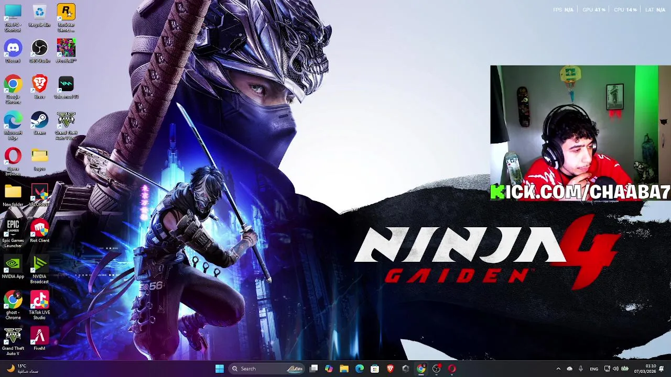The image size is (671, 377).
Task: Open Opera browser desktop shortcut
Action: click(13, 162)
